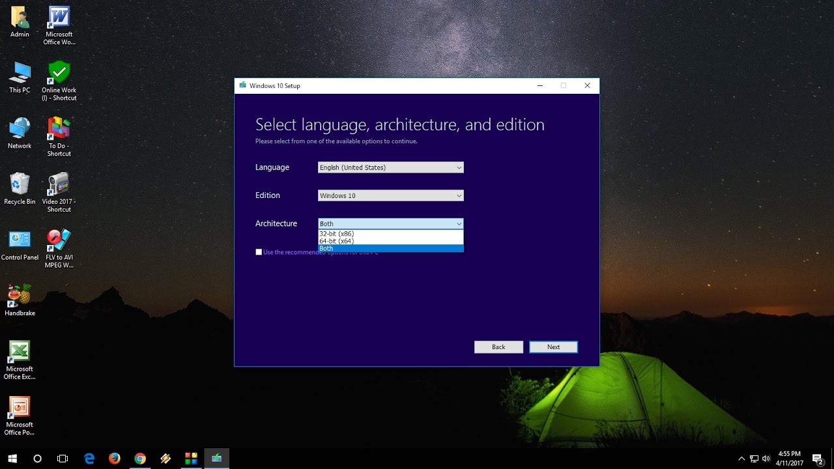Click the Next button

(x=553, y=347)
